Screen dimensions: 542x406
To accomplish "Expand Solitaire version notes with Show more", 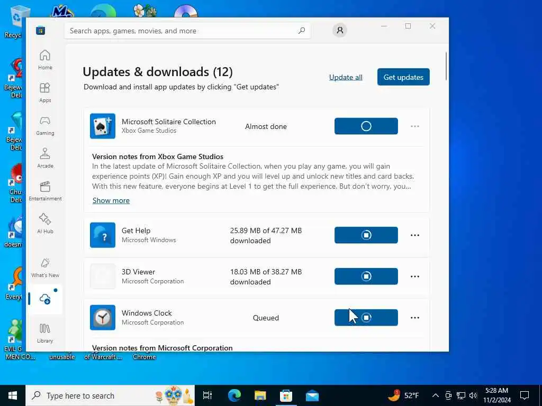I will click(x=111, y=200).
